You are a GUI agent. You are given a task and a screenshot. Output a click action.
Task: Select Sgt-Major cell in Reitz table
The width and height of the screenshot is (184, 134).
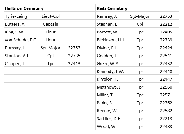[x=140, y=16]
